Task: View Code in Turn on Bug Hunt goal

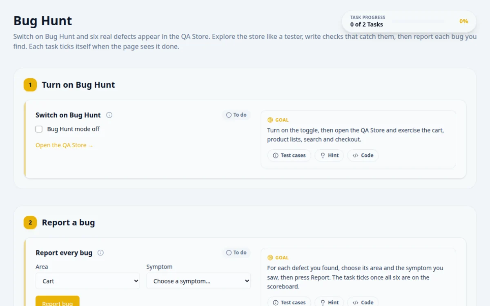Action: (x=363, y=155)
